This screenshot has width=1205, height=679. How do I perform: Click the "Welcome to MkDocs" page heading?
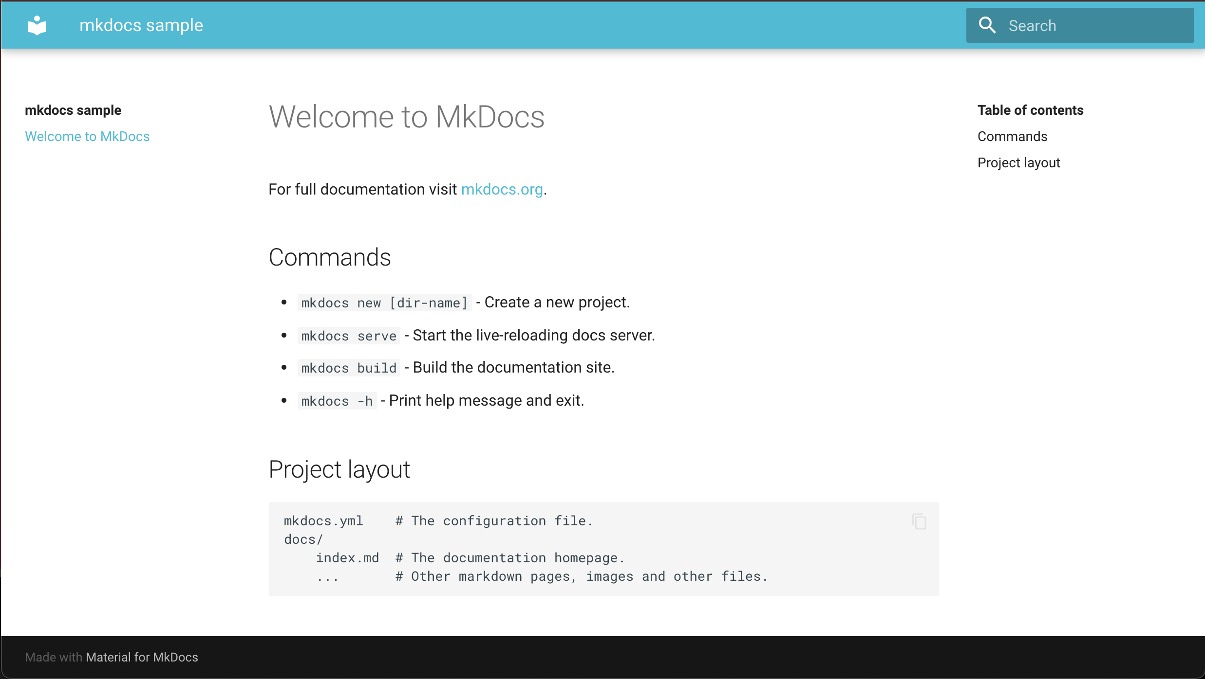(406, 116)
